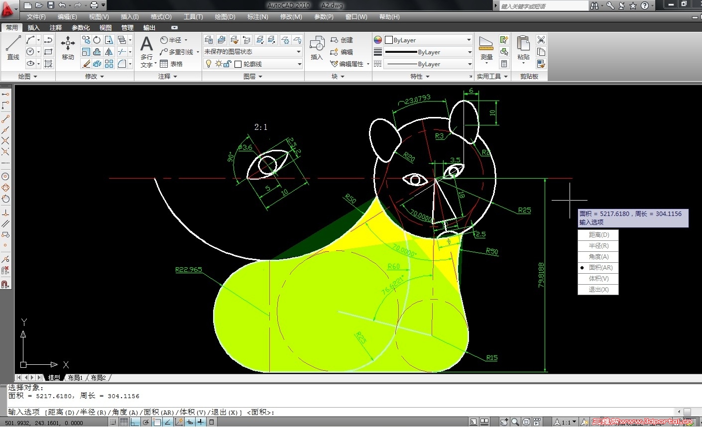
Task: Click the binoculars search icon
Action: (594, 5)
